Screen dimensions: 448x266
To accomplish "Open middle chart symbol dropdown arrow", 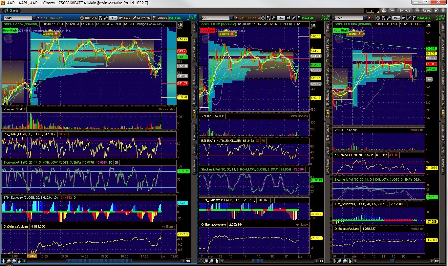I will coord(232,18).
